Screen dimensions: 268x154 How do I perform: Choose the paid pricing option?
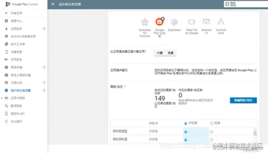coord(160,53)
